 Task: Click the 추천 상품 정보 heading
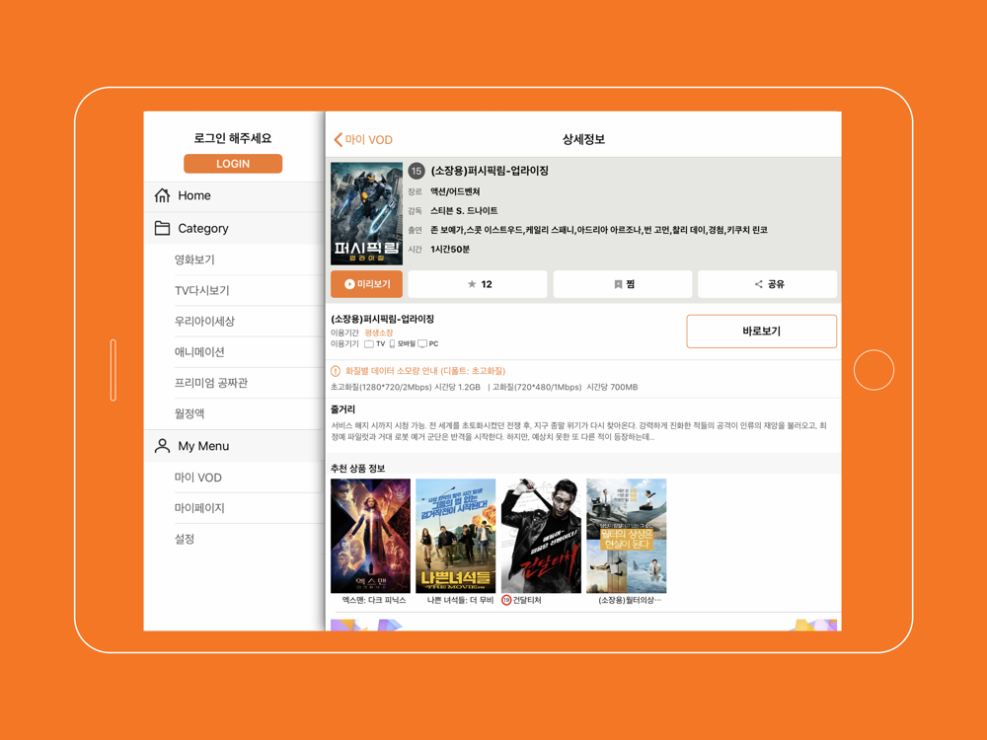(x=357, y=468)
